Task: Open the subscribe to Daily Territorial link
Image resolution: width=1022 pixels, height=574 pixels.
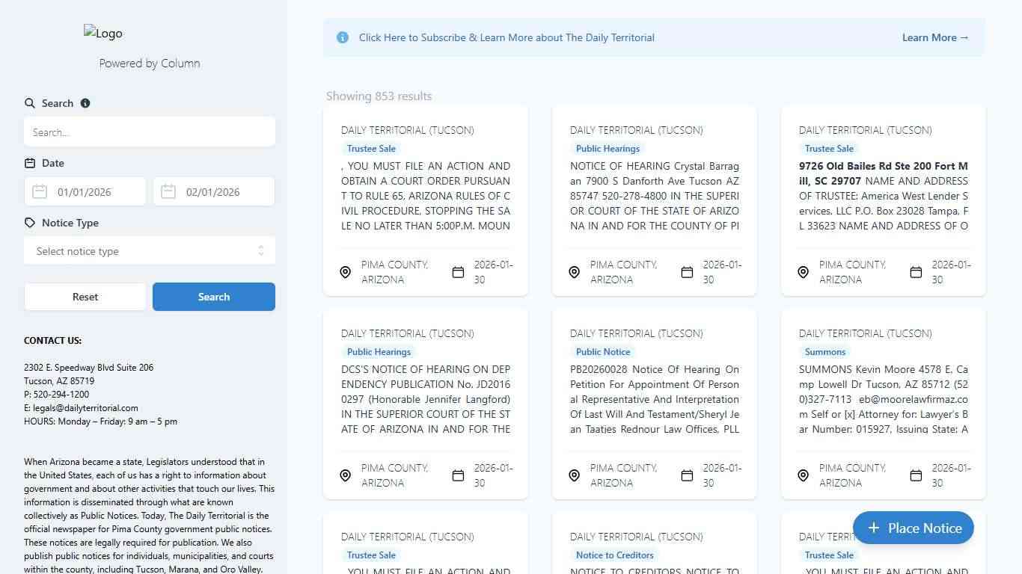Action: coord(507,37)
